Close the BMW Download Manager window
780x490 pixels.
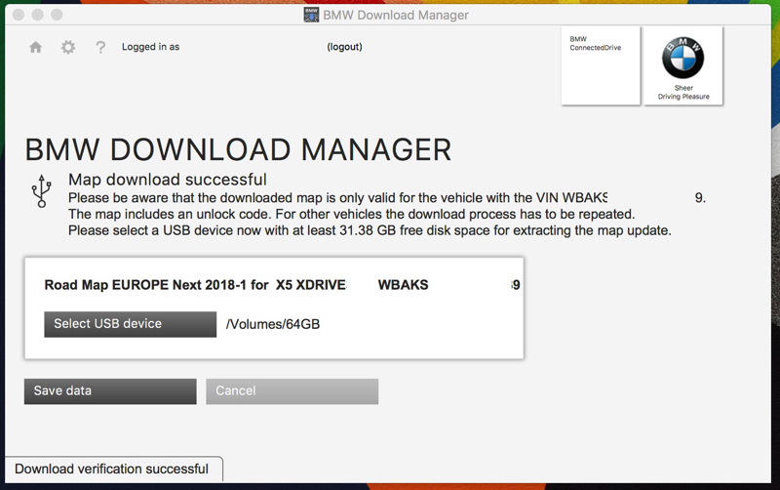click(x=18, y=15)
